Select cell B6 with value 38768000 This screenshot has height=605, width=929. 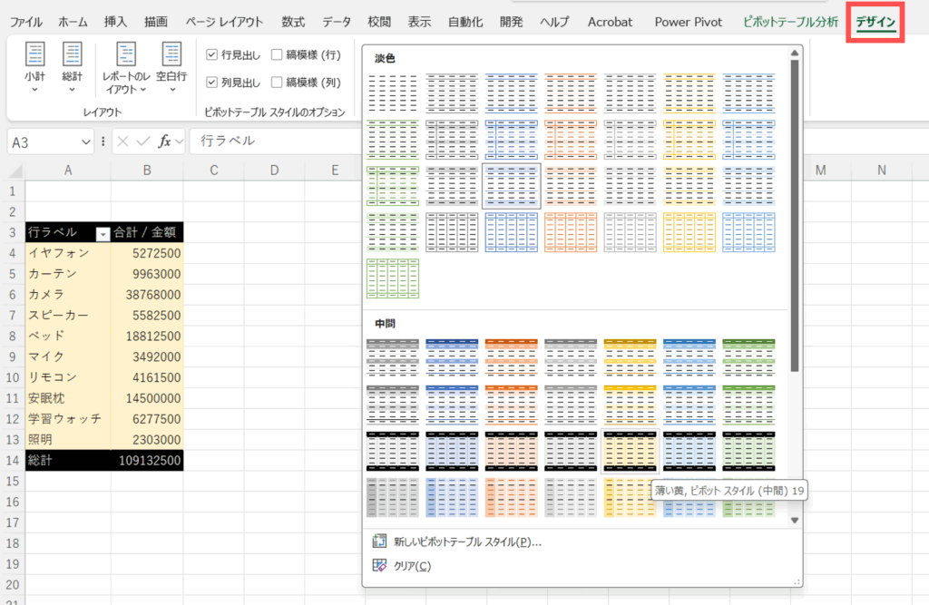click(148, 295)
